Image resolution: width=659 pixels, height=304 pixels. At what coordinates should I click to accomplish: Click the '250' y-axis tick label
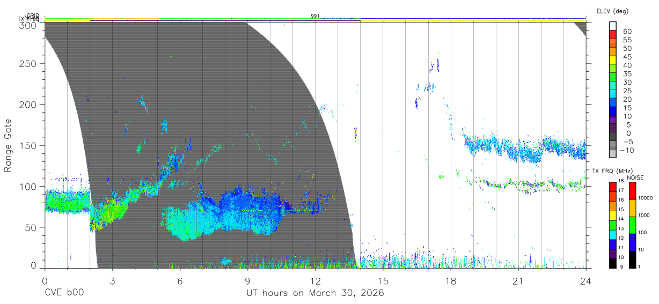coord(28,63)
